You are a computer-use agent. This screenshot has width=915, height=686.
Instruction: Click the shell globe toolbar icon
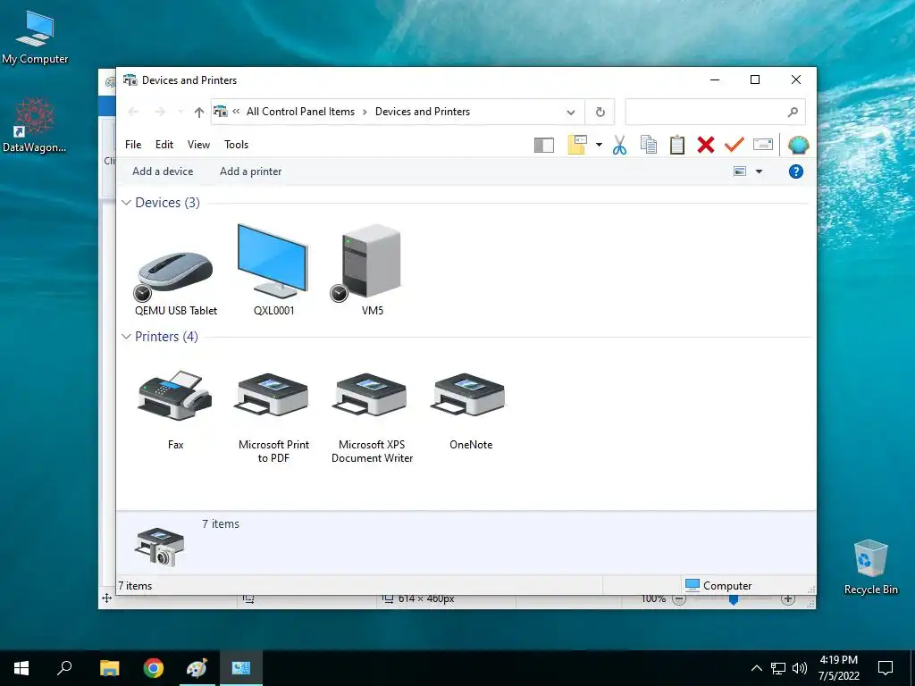pyautogui.click(x=798, y=145)
